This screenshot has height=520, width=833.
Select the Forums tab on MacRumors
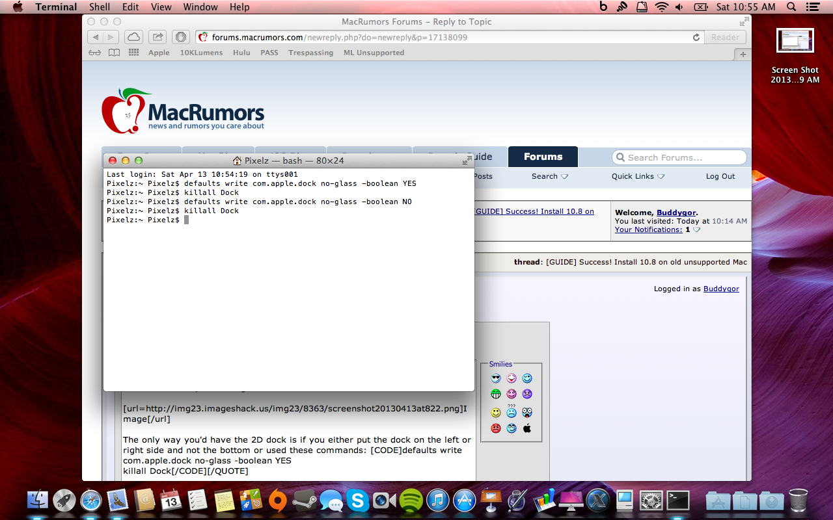[543, 157]
